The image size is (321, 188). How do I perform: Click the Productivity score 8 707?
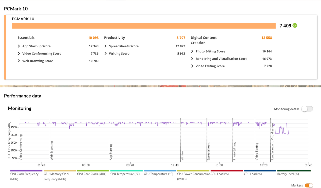tap(181, 38)
